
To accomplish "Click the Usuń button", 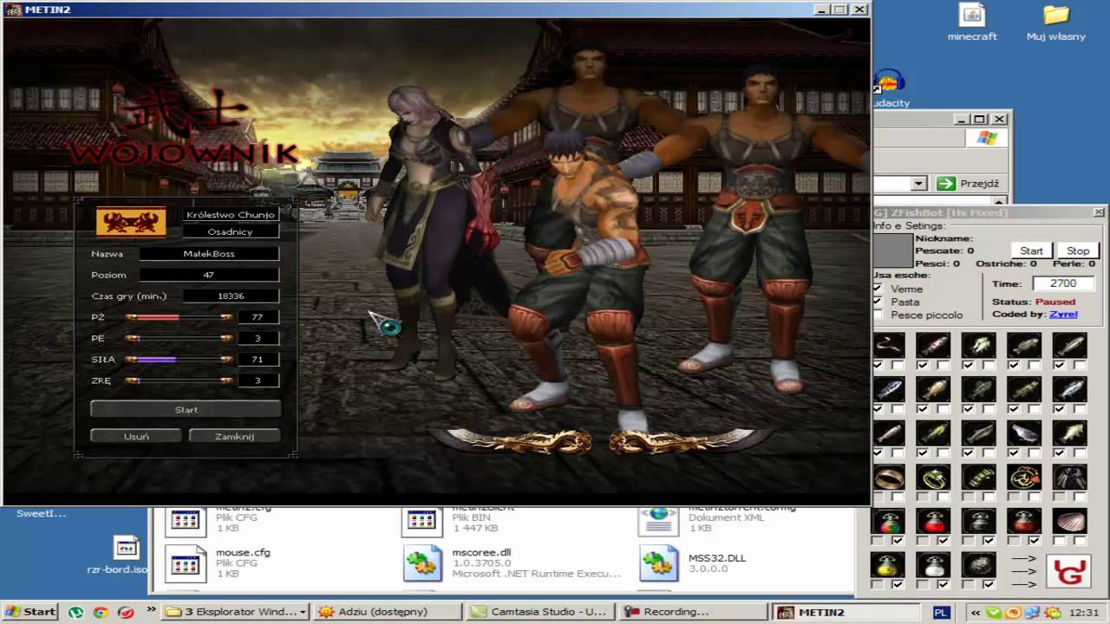I will pyautogui.click(x=136, y=436).
